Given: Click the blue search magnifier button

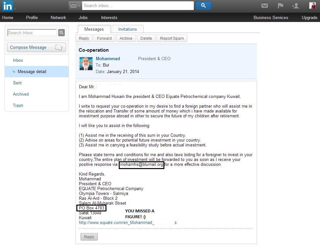Looking at the screenshot, I should coord(203,5).
